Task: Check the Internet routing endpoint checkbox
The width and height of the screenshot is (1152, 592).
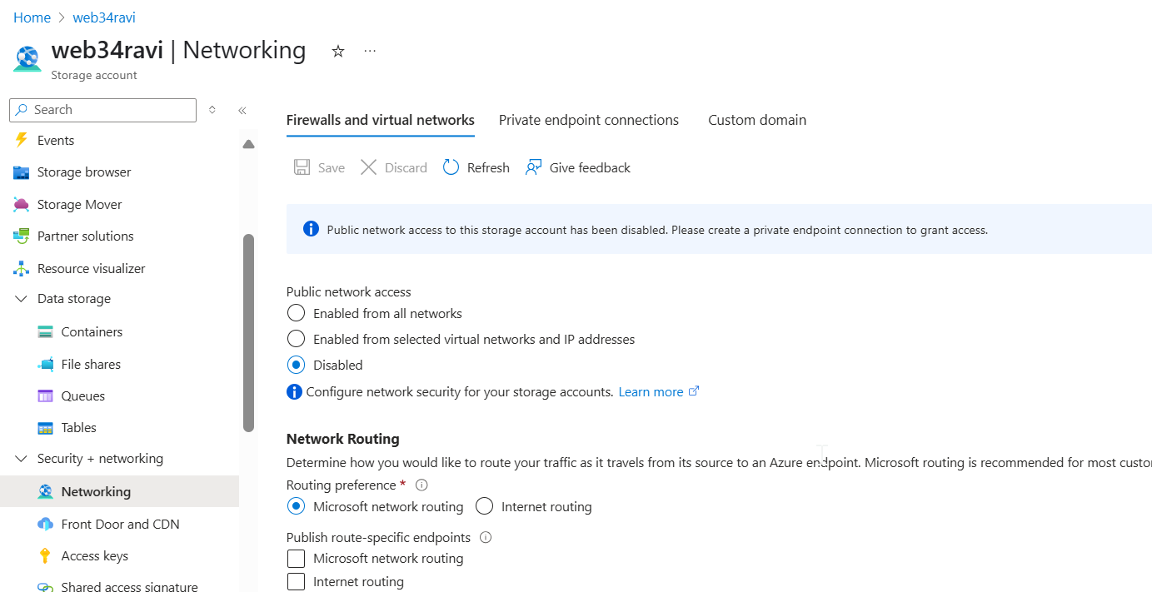Action: (x=296, y=581)
